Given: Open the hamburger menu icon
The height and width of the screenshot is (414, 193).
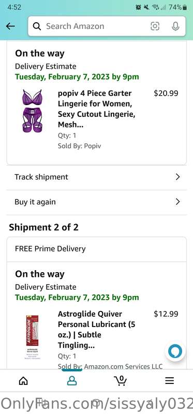Looking at the screenshot, I should [x=170, y=380].
